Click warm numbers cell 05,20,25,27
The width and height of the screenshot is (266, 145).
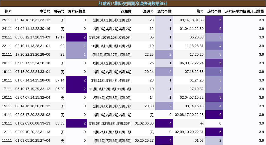(144, 141)
